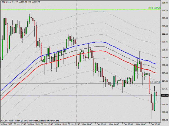Click the 228.25 price scale value
This screenshot has height=126, width=169.
click(x=165, y=50)
